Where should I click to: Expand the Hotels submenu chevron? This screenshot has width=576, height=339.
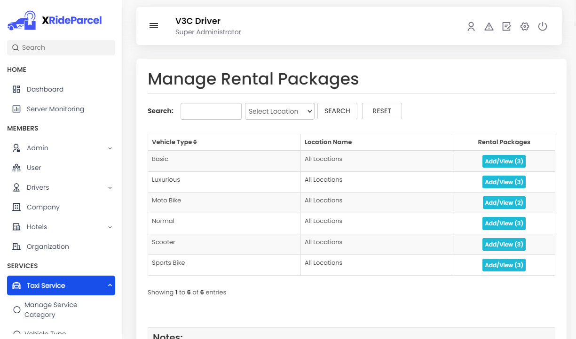click(110, 227)
